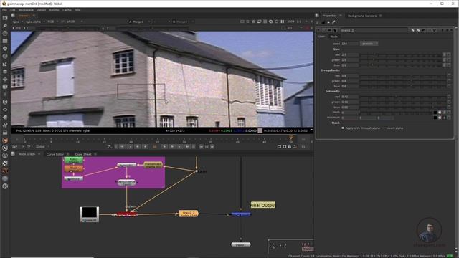Select the green Roto node in backdrop
Viewport: 459px width, 258px height.
coord(74,160)
